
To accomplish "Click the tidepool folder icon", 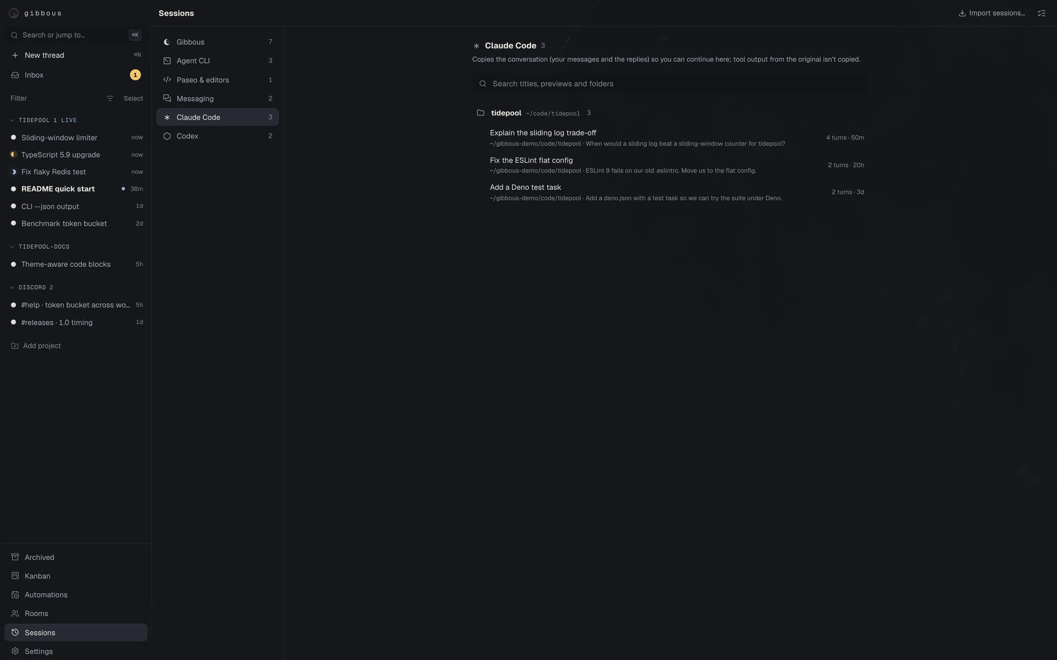I will click(481, 113).
